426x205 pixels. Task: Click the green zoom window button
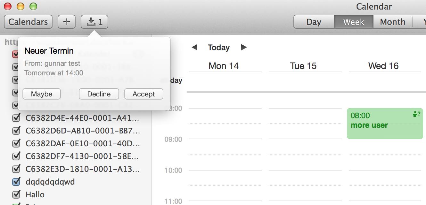33,6
